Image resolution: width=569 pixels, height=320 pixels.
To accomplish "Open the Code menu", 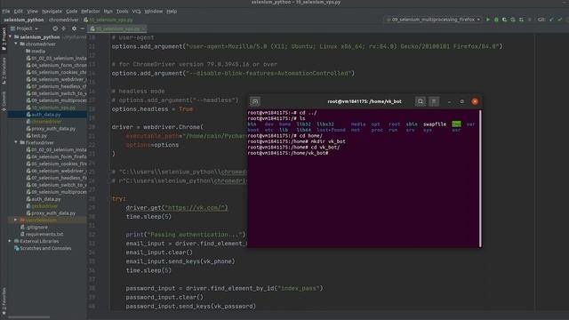I will 71,12.
